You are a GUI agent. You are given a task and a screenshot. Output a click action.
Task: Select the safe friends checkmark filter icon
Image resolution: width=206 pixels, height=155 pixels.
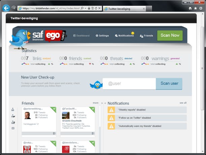tap(13, 116)
